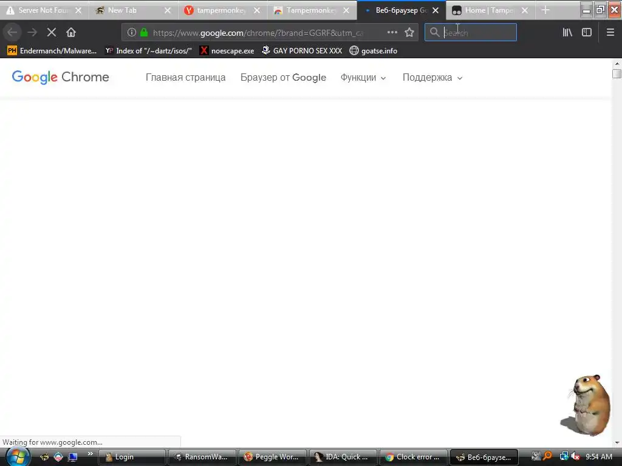Expand the Поддержка dropdown menu
Image resolution: width=622 pixels, height=466 pixels.
(x=432, y=78)
